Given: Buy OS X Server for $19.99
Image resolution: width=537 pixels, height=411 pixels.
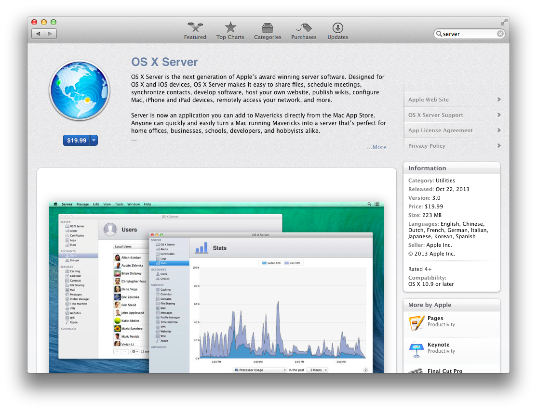Looking at the screenshot, I should (x=76, y=140).
